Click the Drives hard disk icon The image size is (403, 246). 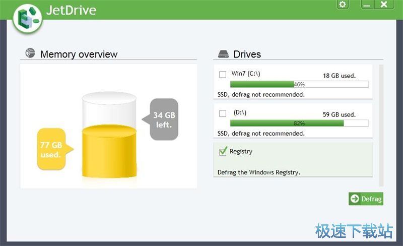tap(223, 54)
